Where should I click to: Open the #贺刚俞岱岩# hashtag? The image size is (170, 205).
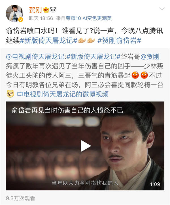click(x=119, y=40)
